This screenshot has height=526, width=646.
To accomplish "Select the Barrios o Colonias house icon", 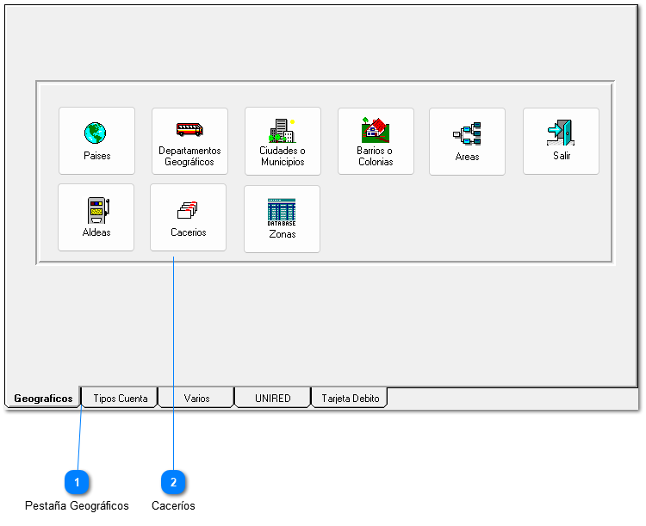I will coord(375,130).
